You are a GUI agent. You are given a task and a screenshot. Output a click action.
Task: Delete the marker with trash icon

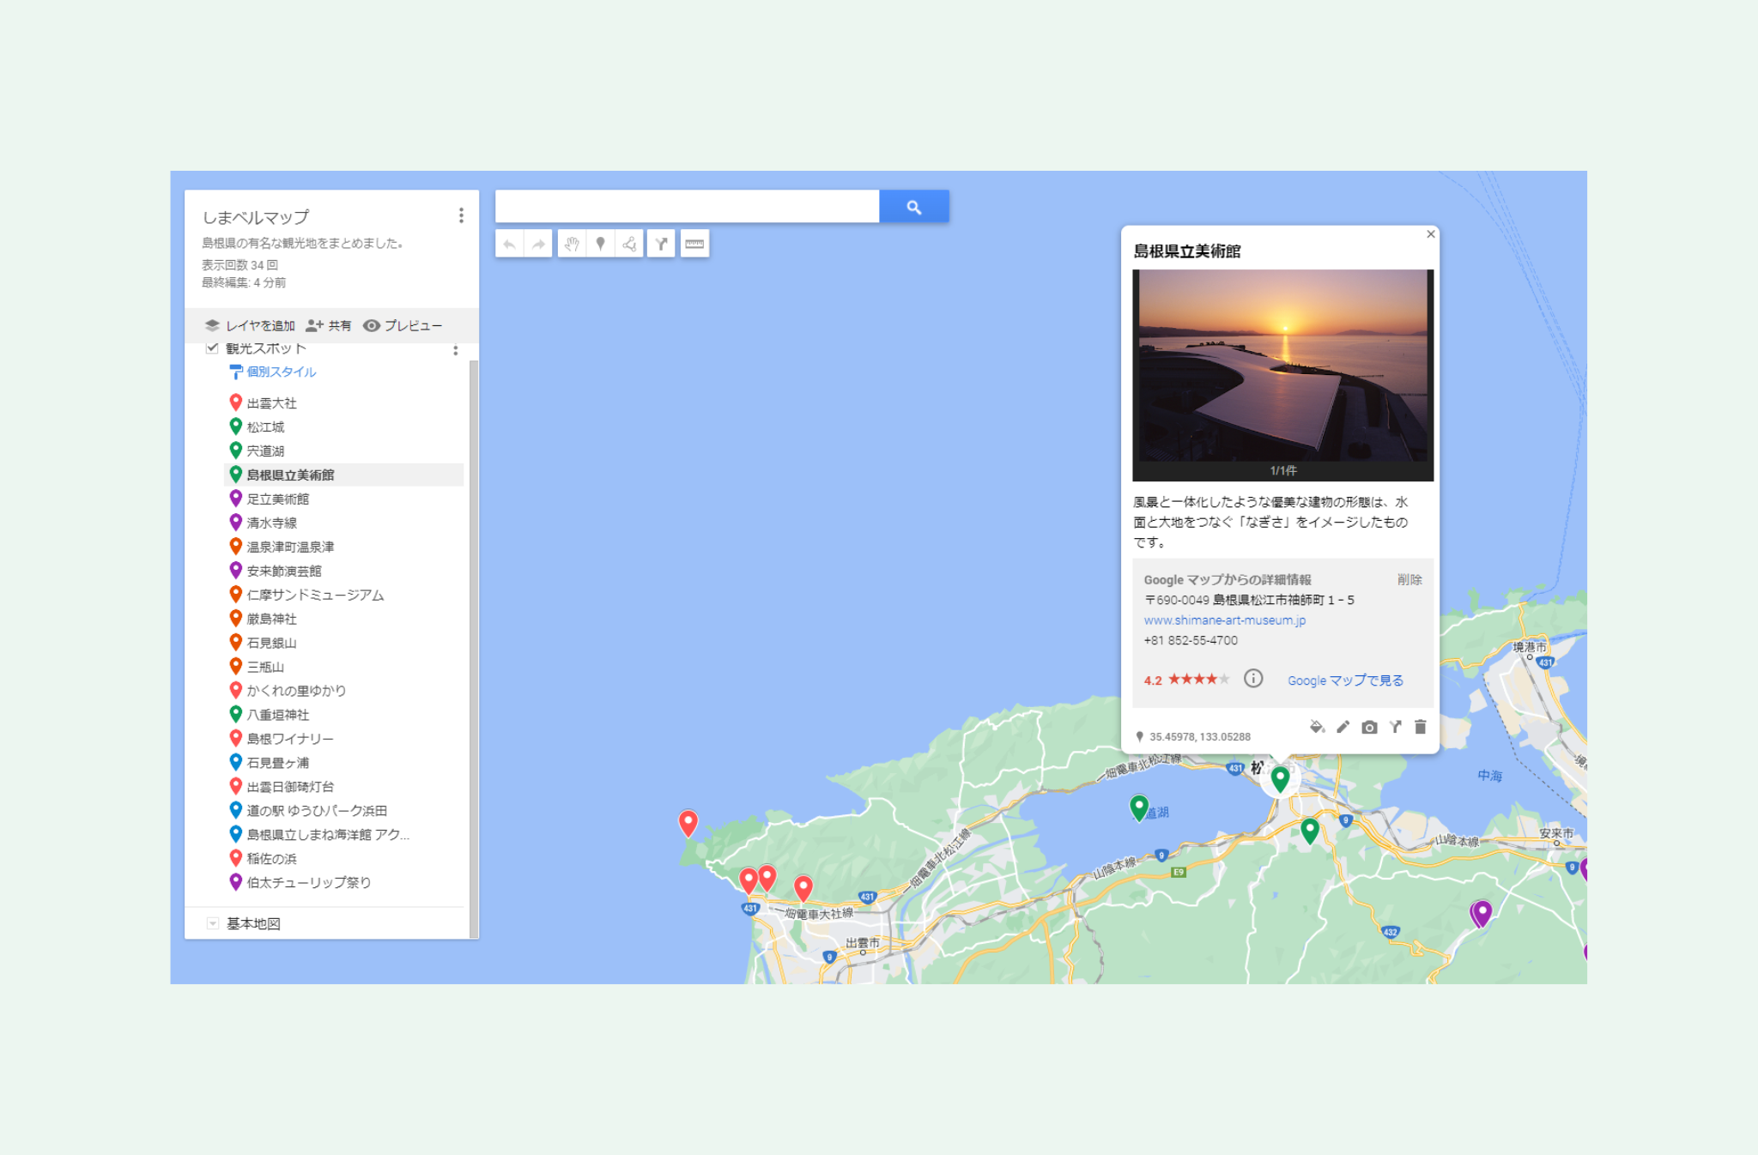click(x=1421, y=728)
